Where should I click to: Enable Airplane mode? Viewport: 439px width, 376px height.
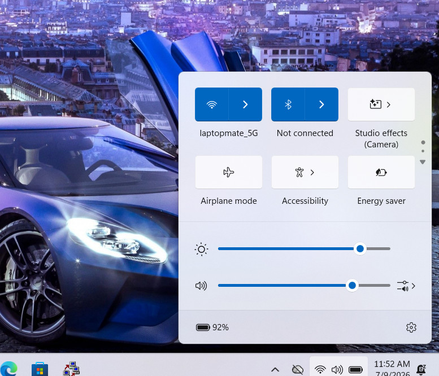coord(228,172)
